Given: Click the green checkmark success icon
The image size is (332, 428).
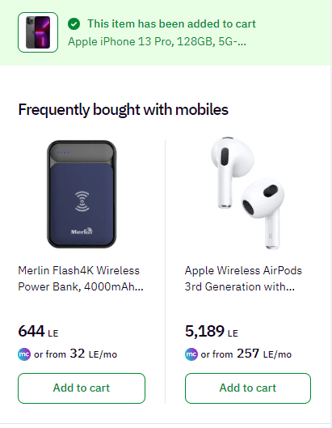Looking at the screenshot, I should click(x=74, y=24).
